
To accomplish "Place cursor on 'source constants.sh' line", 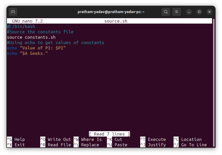I will coord(31,37).
